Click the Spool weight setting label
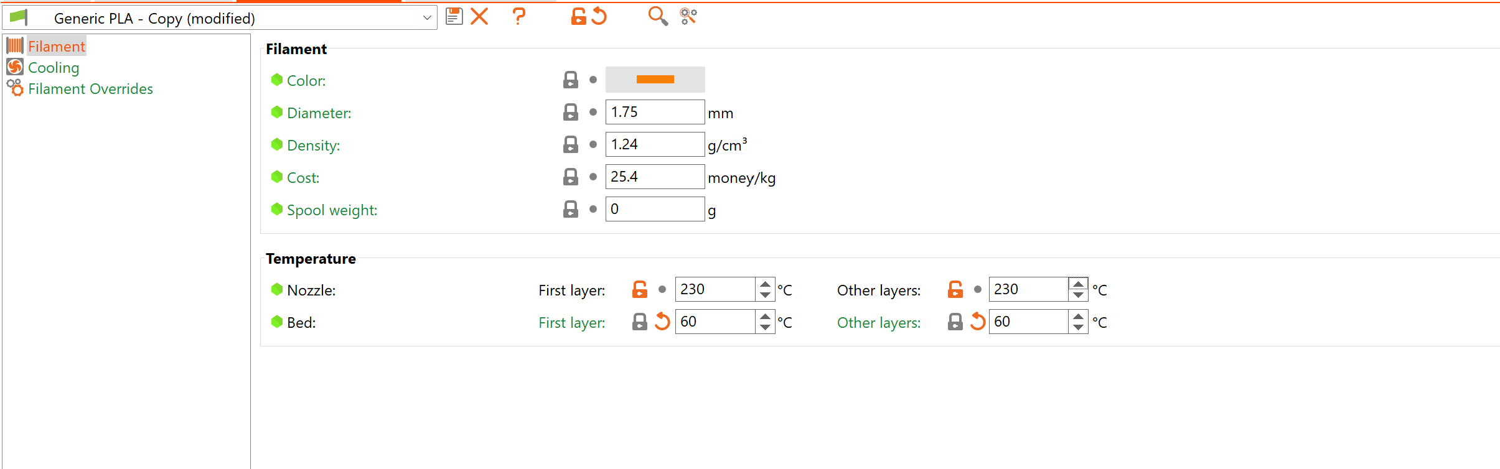This screenshot has width=1500, height=469. (332, 210)
